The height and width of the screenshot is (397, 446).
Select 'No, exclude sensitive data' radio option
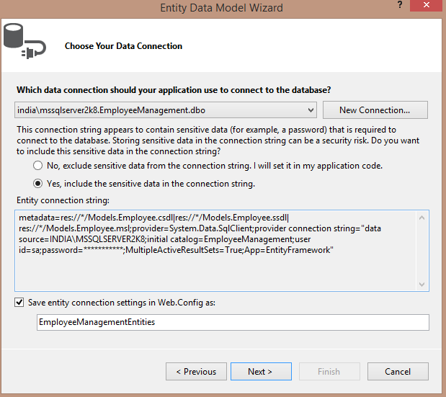(37, 165)
